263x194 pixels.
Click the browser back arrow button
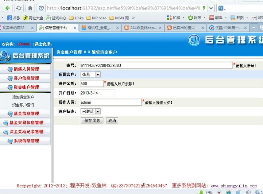(7, 8)
